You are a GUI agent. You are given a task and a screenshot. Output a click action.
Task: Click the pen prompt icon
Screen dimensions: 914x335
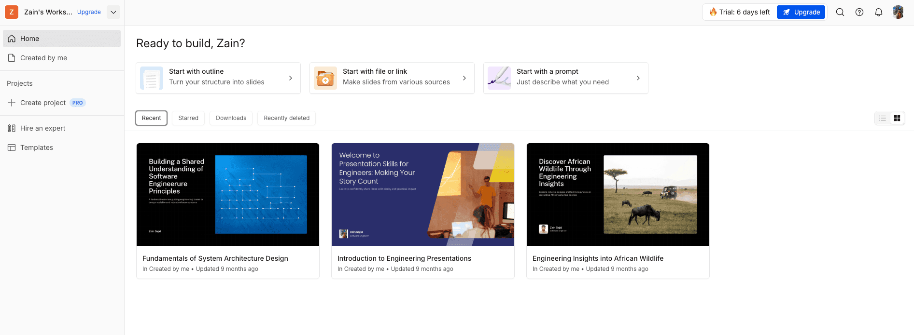[499, 78]
